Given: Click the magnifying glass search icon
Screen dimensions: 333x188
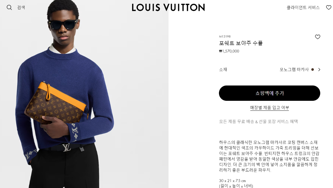Looking at the screenshot, I should pos(9,7).
